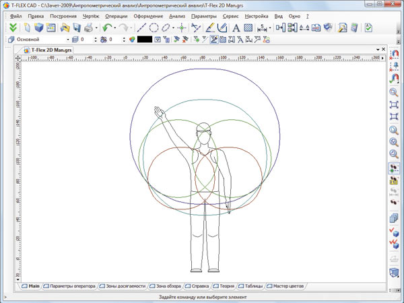
Task: Create a new 2D document
Action: pyautogui.click(x=28, y=28)
